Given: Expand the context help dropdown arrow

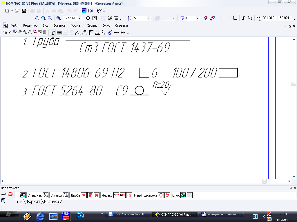Looking at the screenshot, I should 104,12.
